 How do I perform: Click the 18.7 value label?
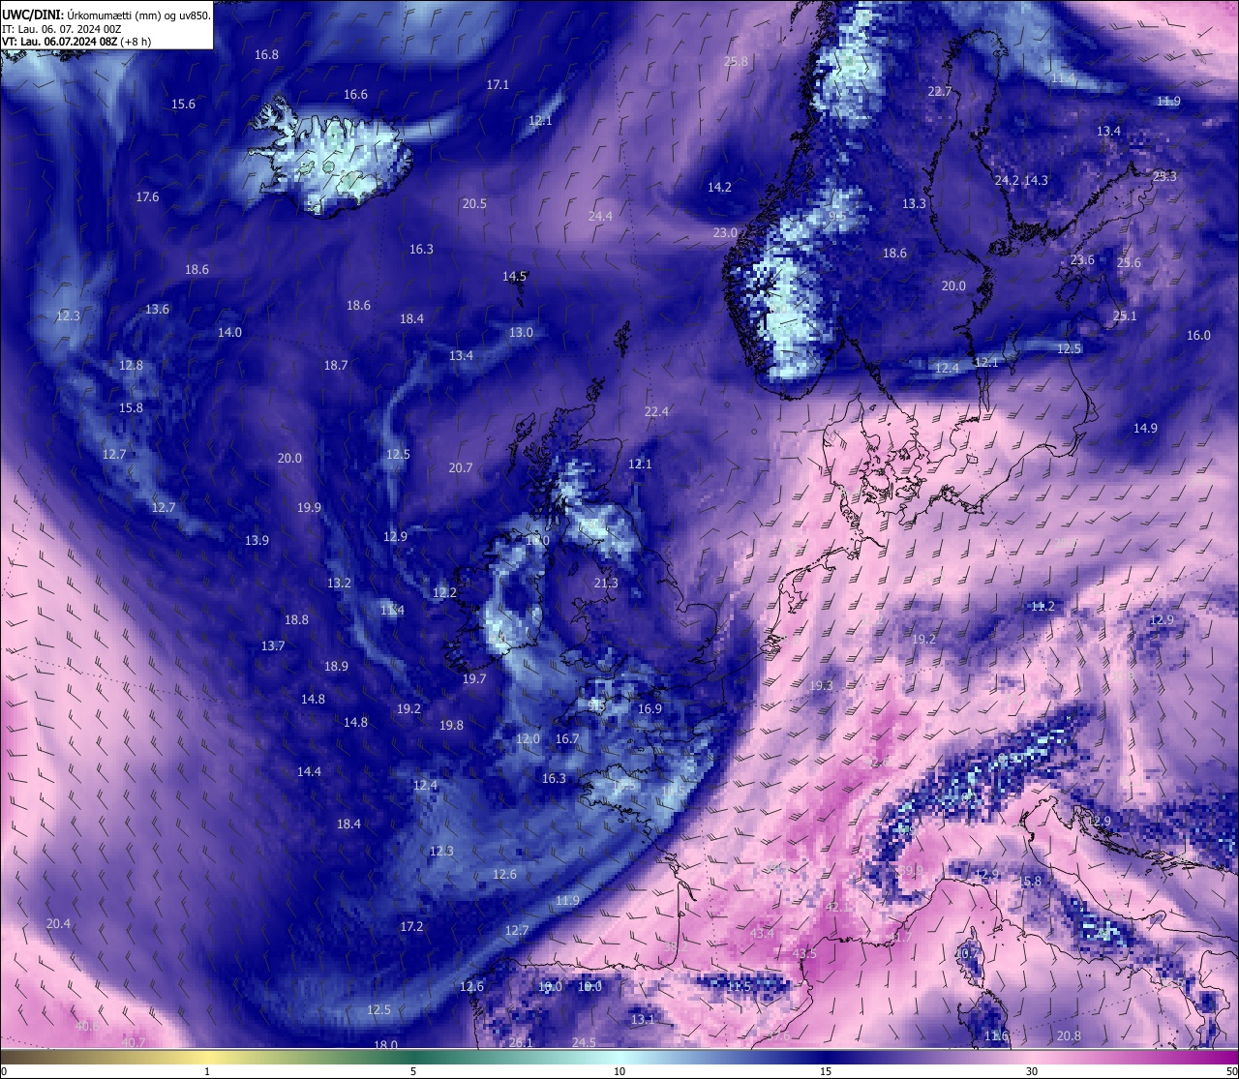tap(336, 366)
